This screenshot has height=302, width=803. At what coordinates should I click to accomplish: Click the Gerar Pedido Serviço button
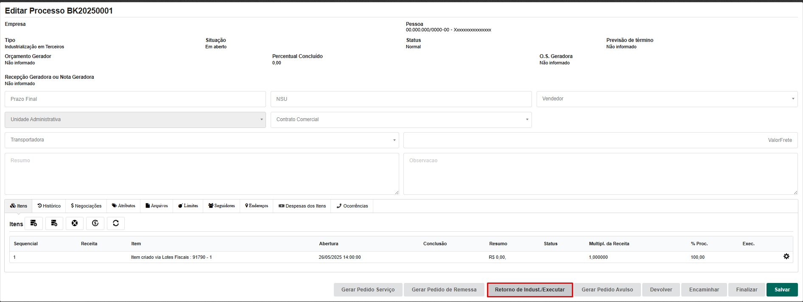point(368,290)
